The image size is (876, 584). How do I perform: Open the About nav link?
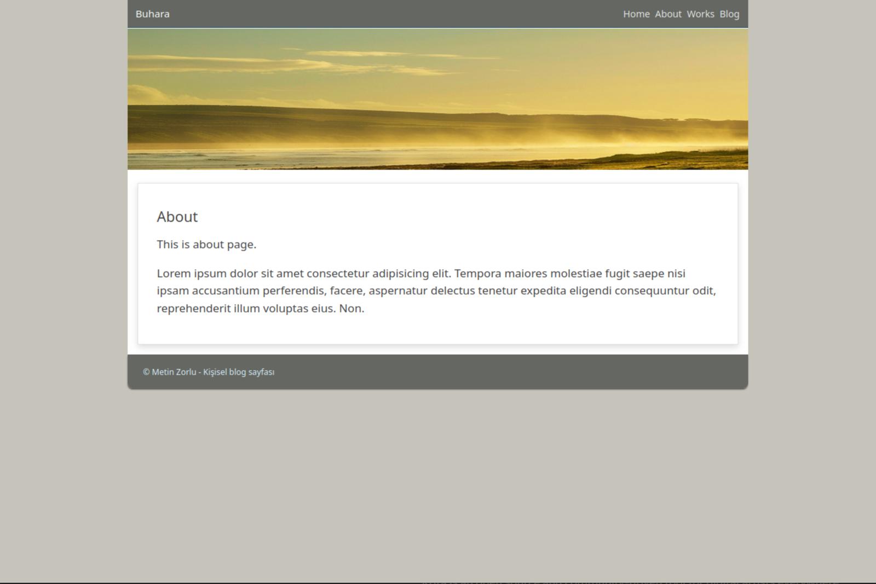(668, 14)
